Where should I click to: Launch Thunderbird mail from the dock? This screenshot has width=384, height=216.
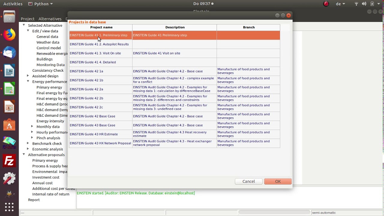coord(9,53)
